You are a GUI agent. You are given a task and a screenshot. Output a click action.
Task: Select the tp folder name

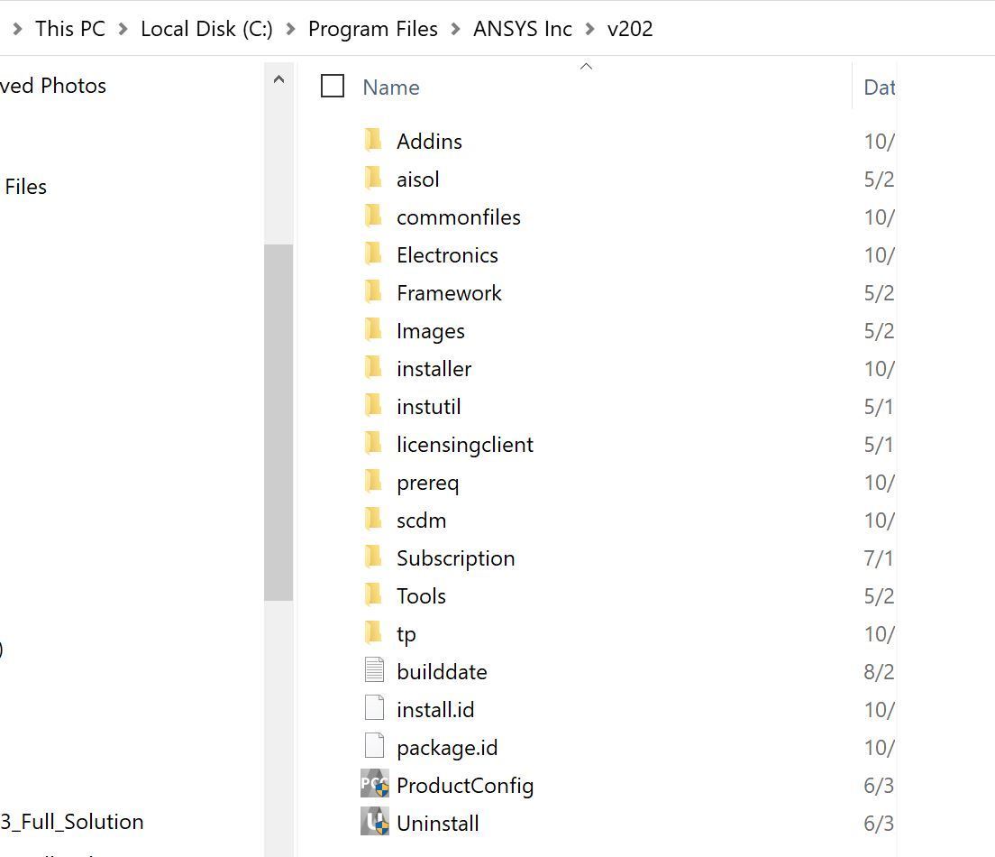[x=406, y=634]
